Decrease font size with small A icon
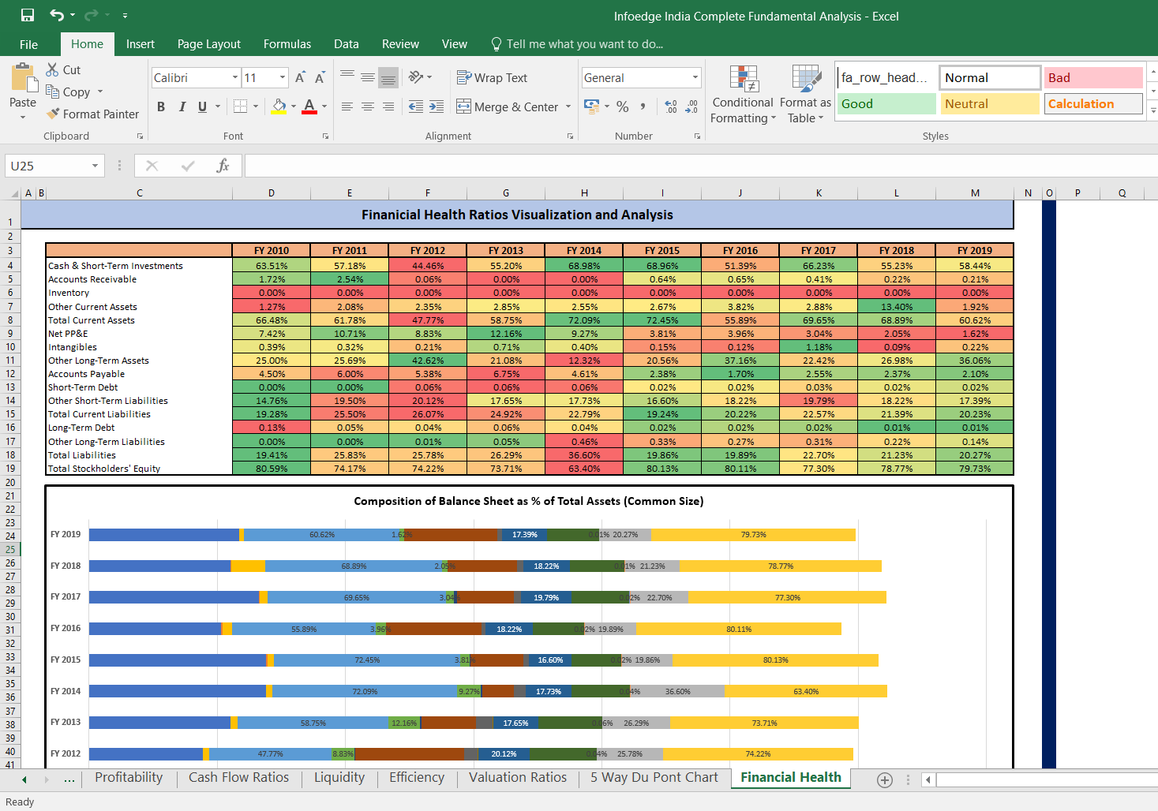1158x811 pixels. pos(320,77)
